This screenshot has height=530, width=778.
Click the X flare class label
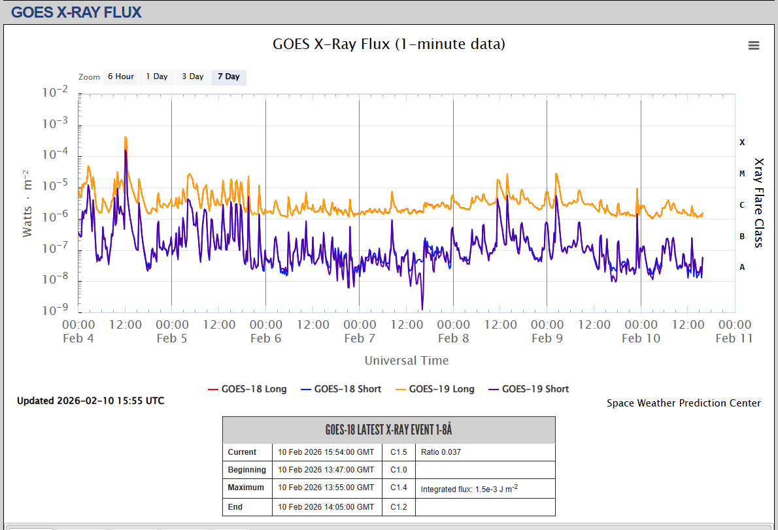coord(742,142)
